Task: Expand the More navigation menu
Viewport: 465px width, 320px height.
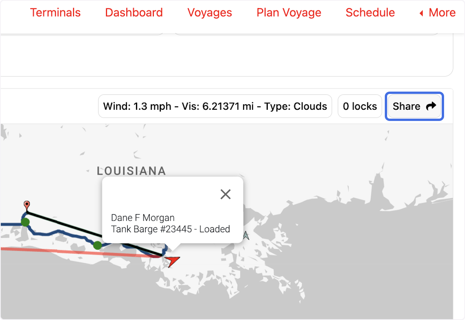Action: coord(437,13)
